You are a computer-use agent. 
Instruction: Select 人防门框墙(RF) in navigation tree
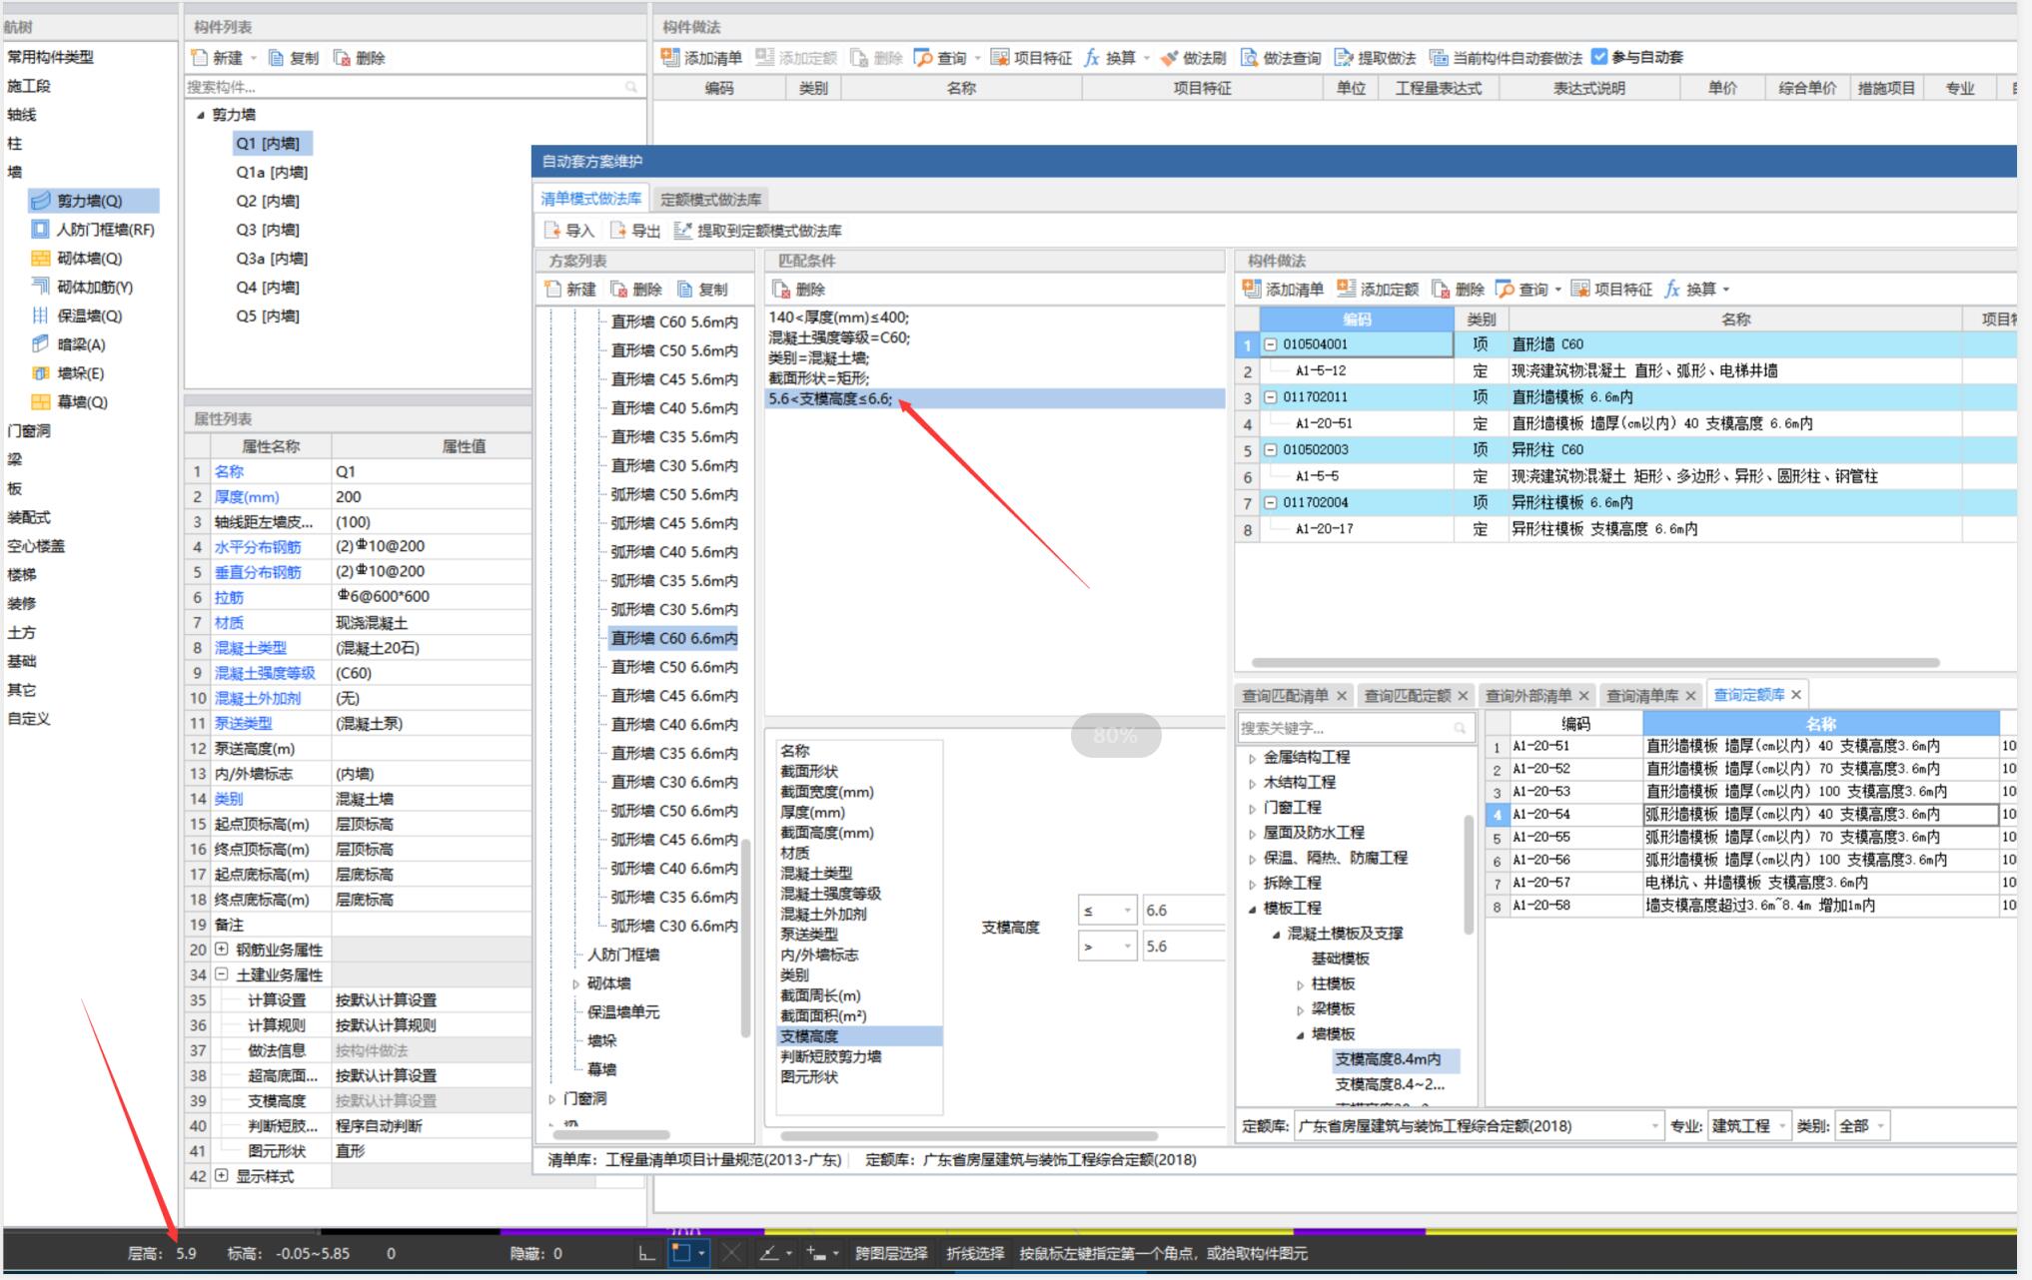[105, 230]
